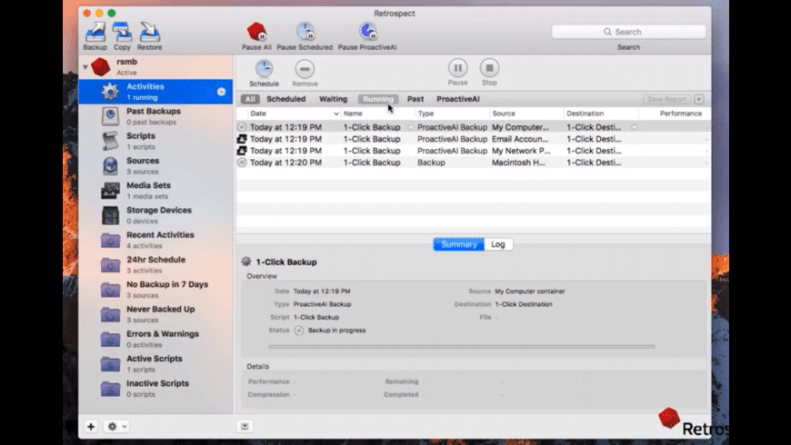Show All activities filter
This screenshot has width=791, height=445.
tap(250, 99)
